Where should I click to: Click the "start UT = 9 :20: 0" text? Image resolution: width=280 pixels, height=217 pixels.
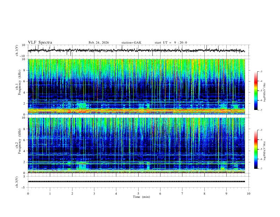coord(171,43)
